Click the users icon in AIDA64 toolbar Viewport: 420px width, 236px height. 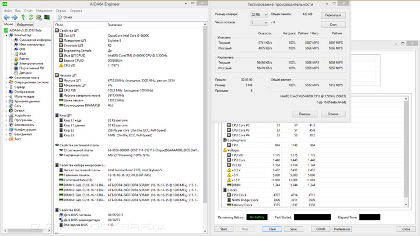(39, 17)
